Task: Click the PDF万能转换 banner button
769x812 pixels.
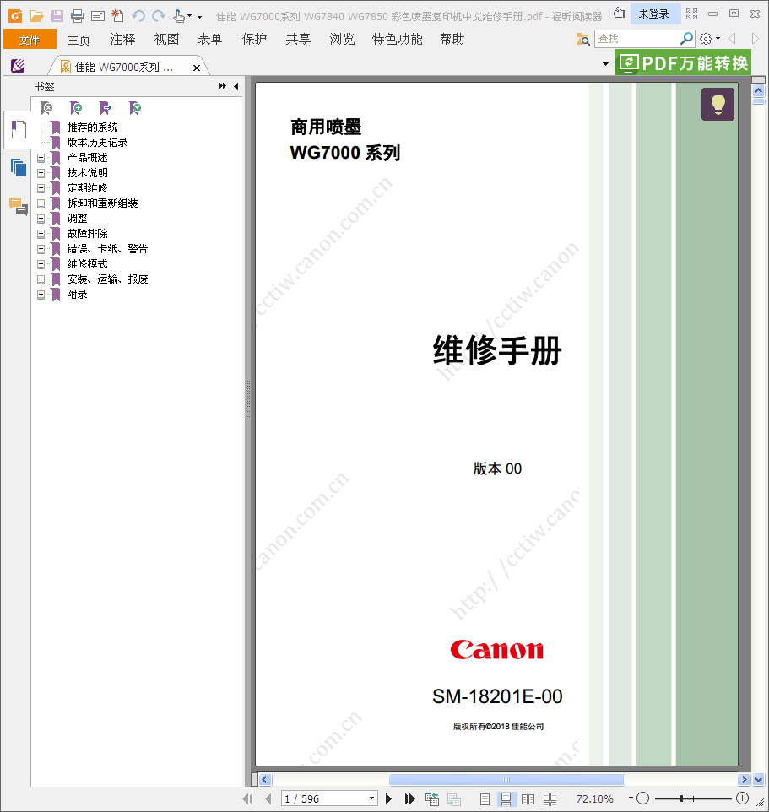Action: (683, 63)
